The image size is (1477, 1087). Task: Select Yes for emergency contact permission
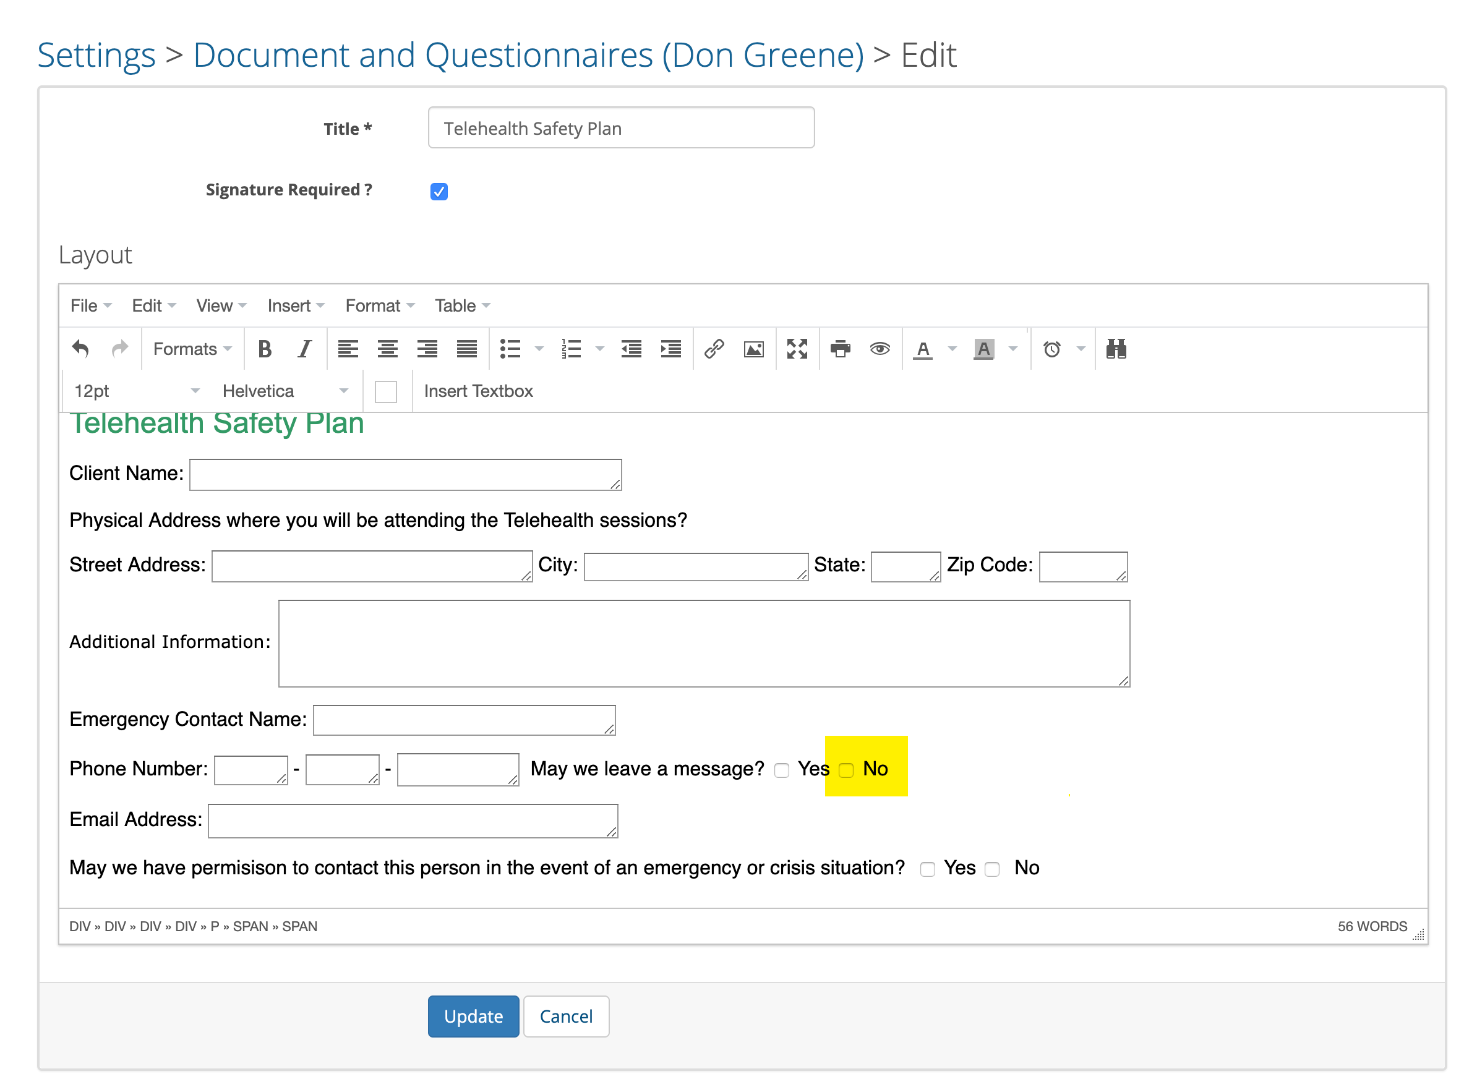[928, 869]
